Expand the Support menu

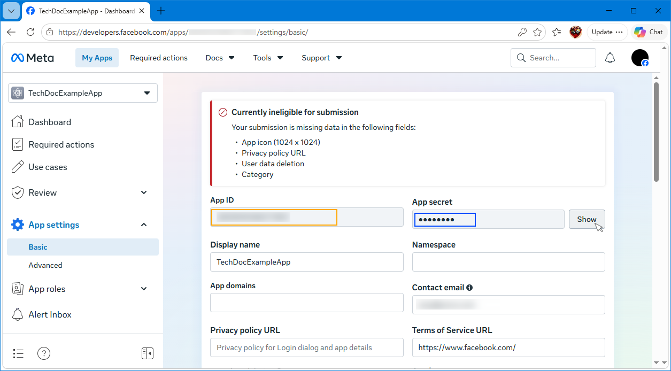321,58
